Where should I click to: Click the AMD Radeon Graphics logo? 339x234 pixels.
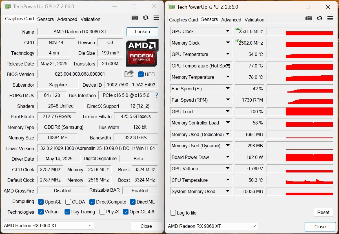point(142,53)
